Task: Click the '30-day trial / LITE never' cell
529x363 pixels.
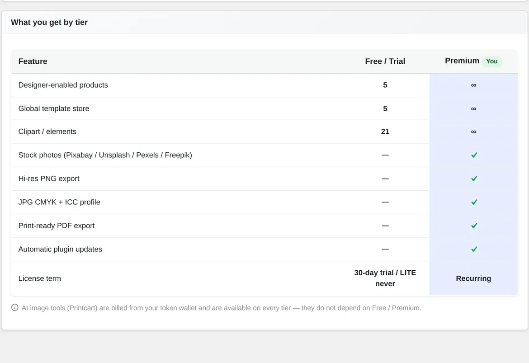Action: click(385, 278)
